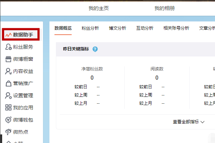Click the 我的应用 grid icon
The image size is (215, 143).
[8, 107]
